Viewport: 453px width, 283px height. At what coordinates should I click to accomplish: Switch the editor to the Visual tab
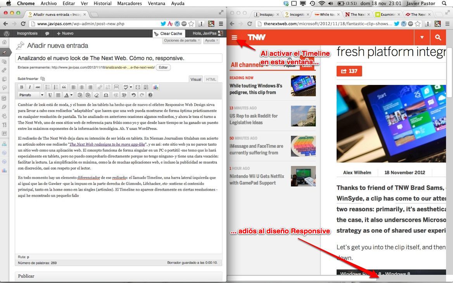click(x=196, y=79)
